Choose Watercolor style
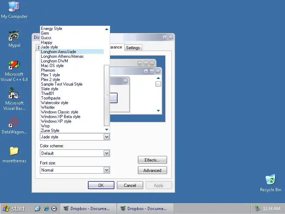 [x=72, y=103]
